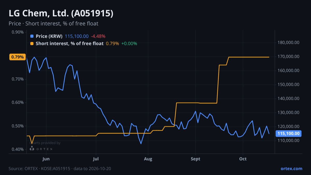Click the Aug label on time axis
Image resolution: width=311 pixels, height=175 pixels.
pyautogui.click(x=148, y=159)
